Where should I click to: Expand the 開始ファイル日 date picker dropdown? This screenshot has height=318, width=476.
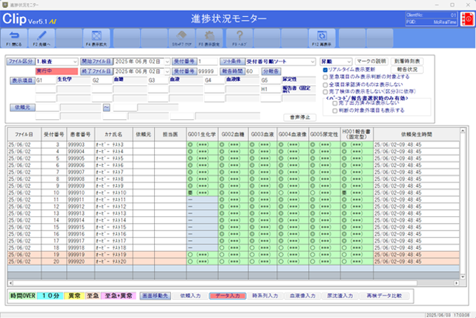tap(167, 61)
